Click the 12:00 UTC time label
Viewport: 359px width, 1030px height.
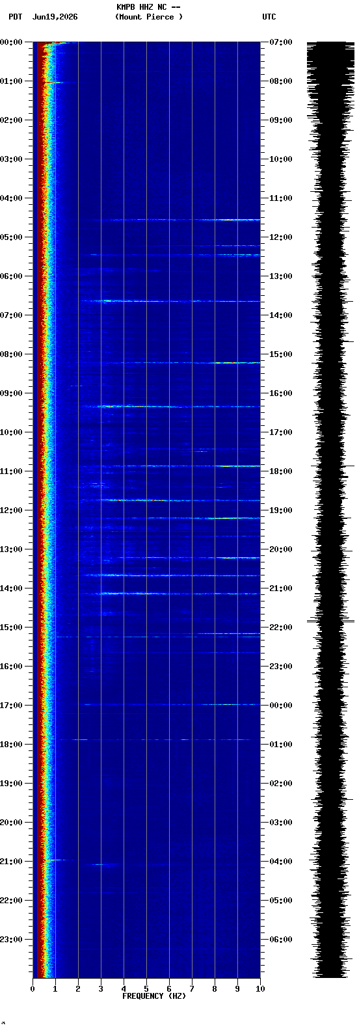(281, 237)
